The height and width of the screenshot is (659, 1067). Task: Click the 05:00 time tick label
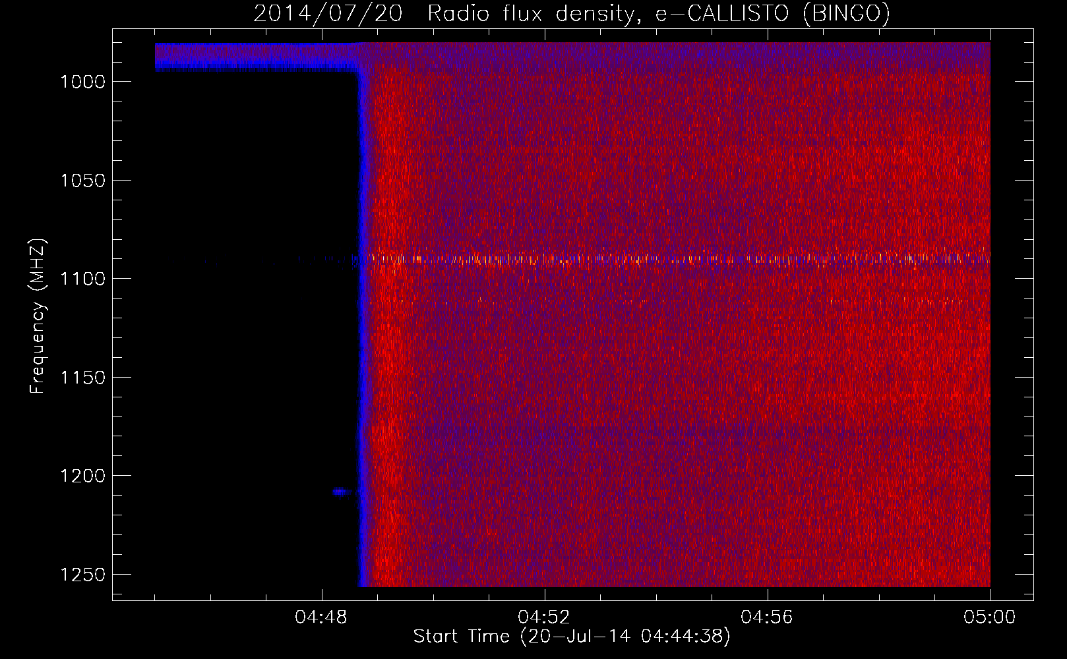pos(990,617)
